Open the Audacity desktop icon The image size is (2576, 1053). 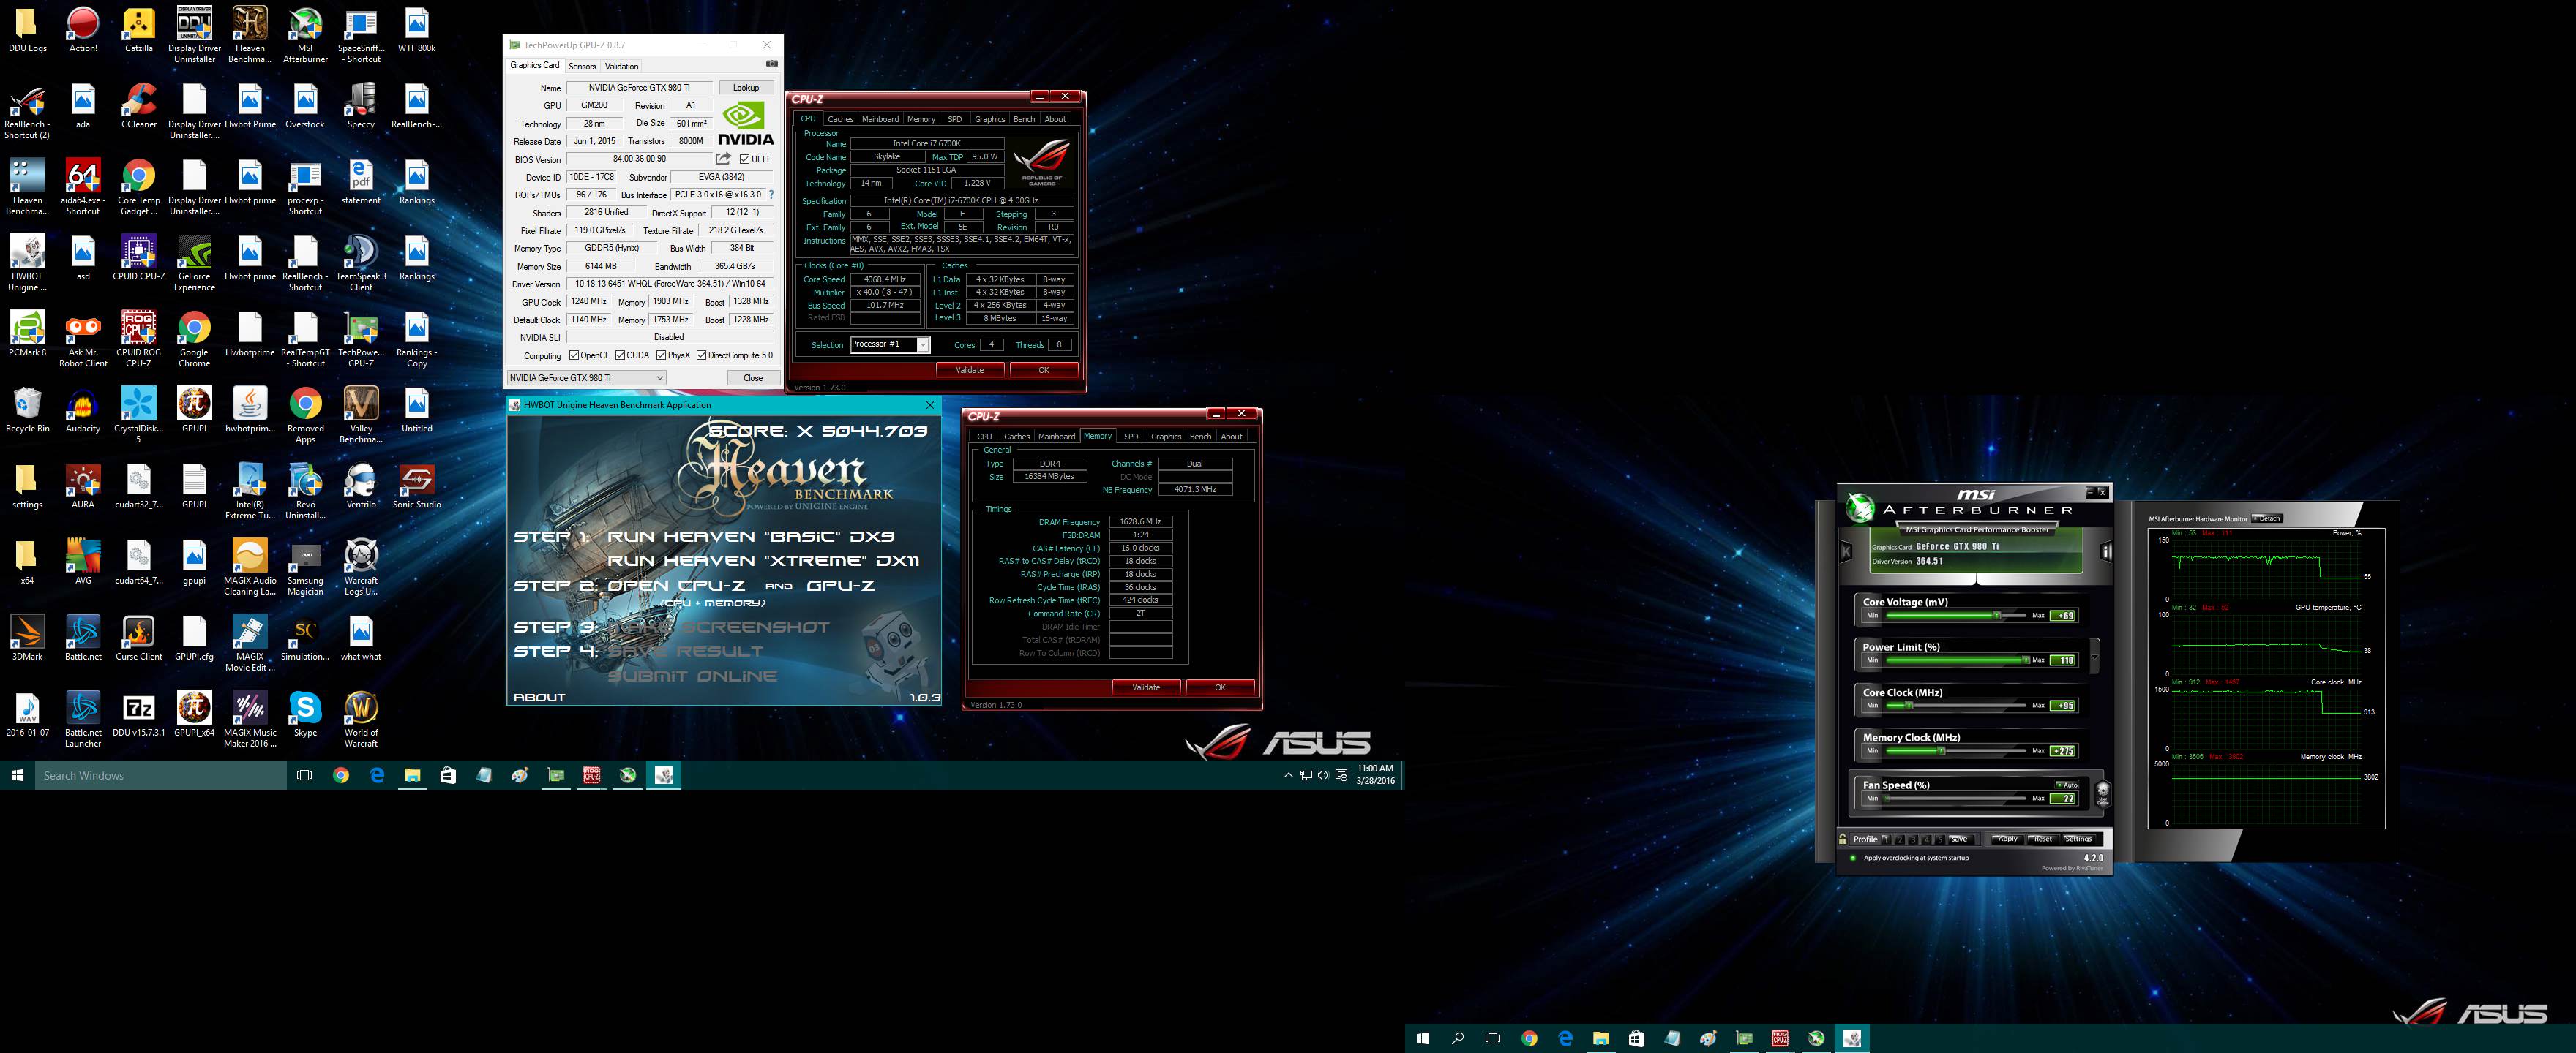[x=83, y=409]
